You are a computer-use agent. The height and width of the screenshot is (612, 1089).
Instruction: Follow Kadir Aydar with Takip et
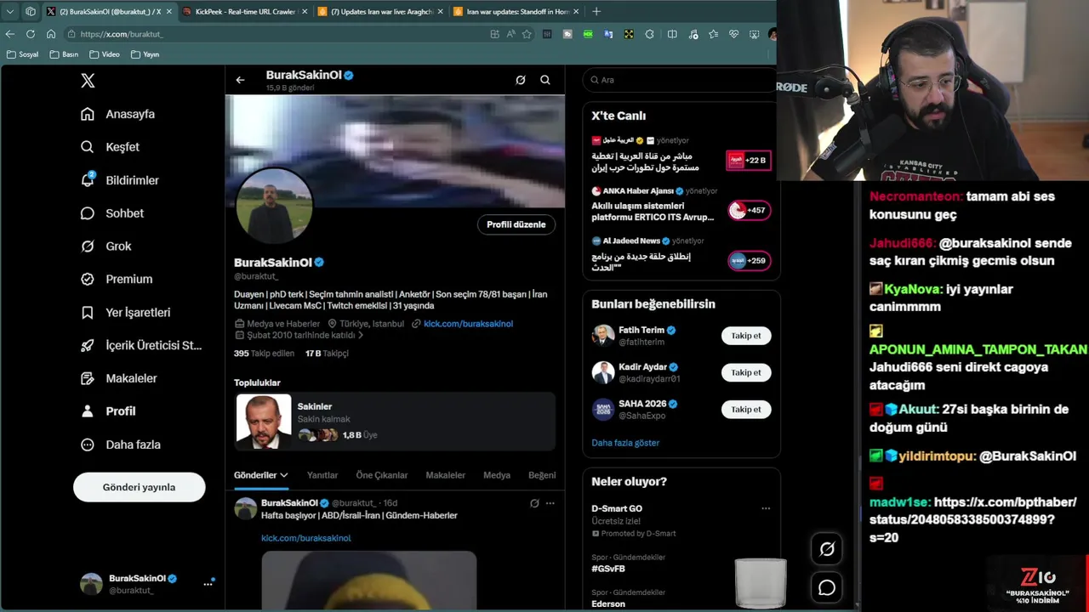pyautogui.click(x=746, y=372)
